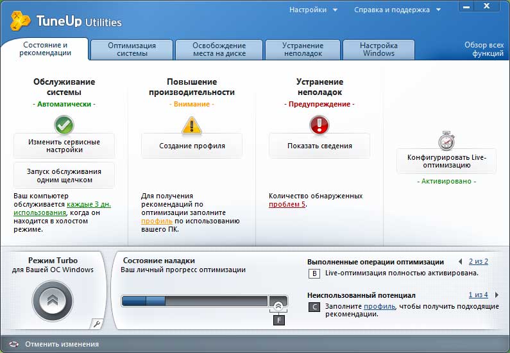Open the проблем 5 link
This screenshot has width=510, height=353.
point(287,204)
